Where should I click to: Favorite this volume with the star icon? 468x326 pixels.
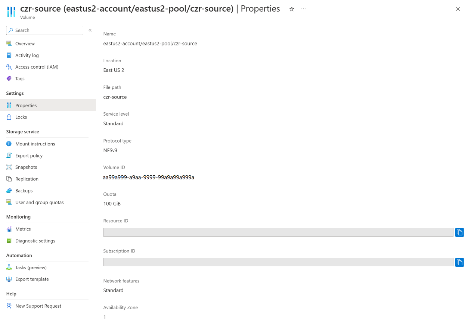pyautogui.click(x=292, y=9)
